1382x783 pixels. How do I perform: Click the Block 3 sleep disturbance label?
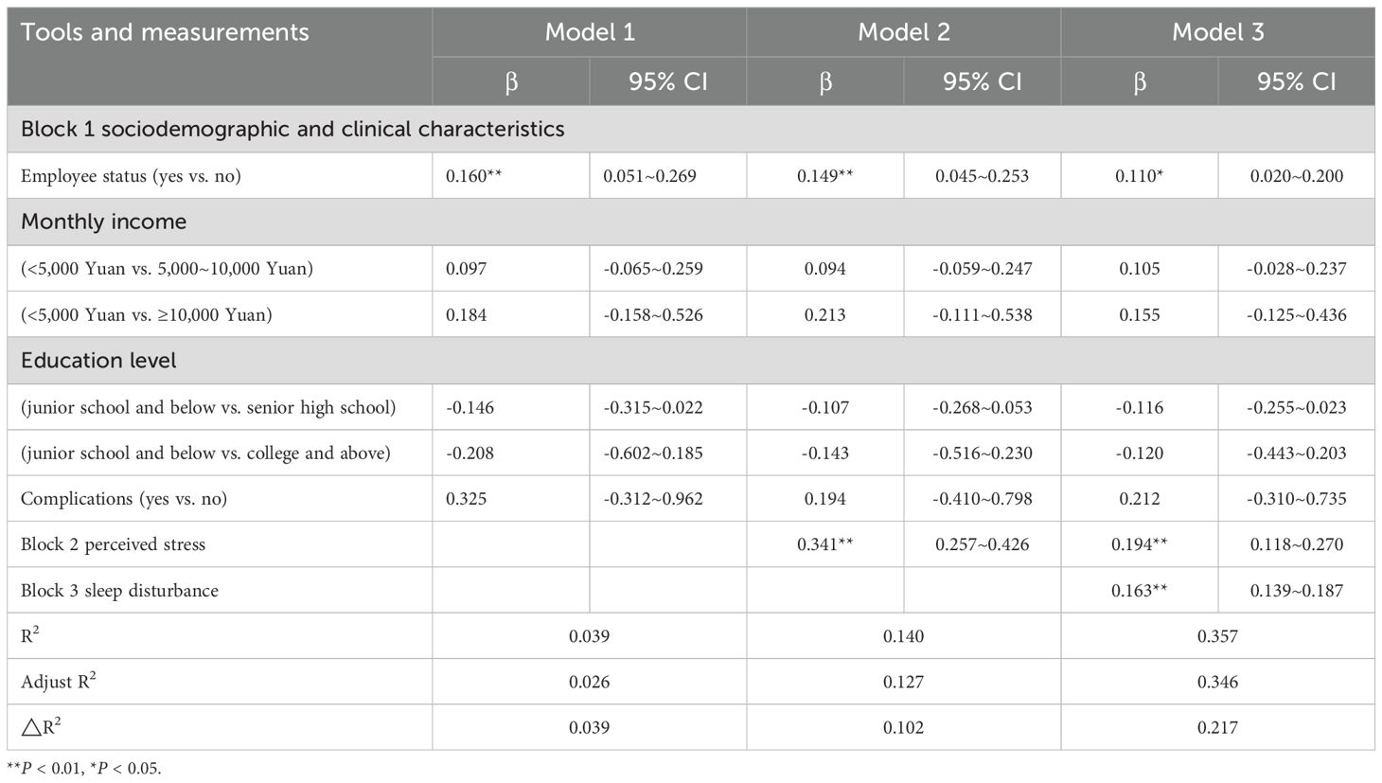pos(119,591)
